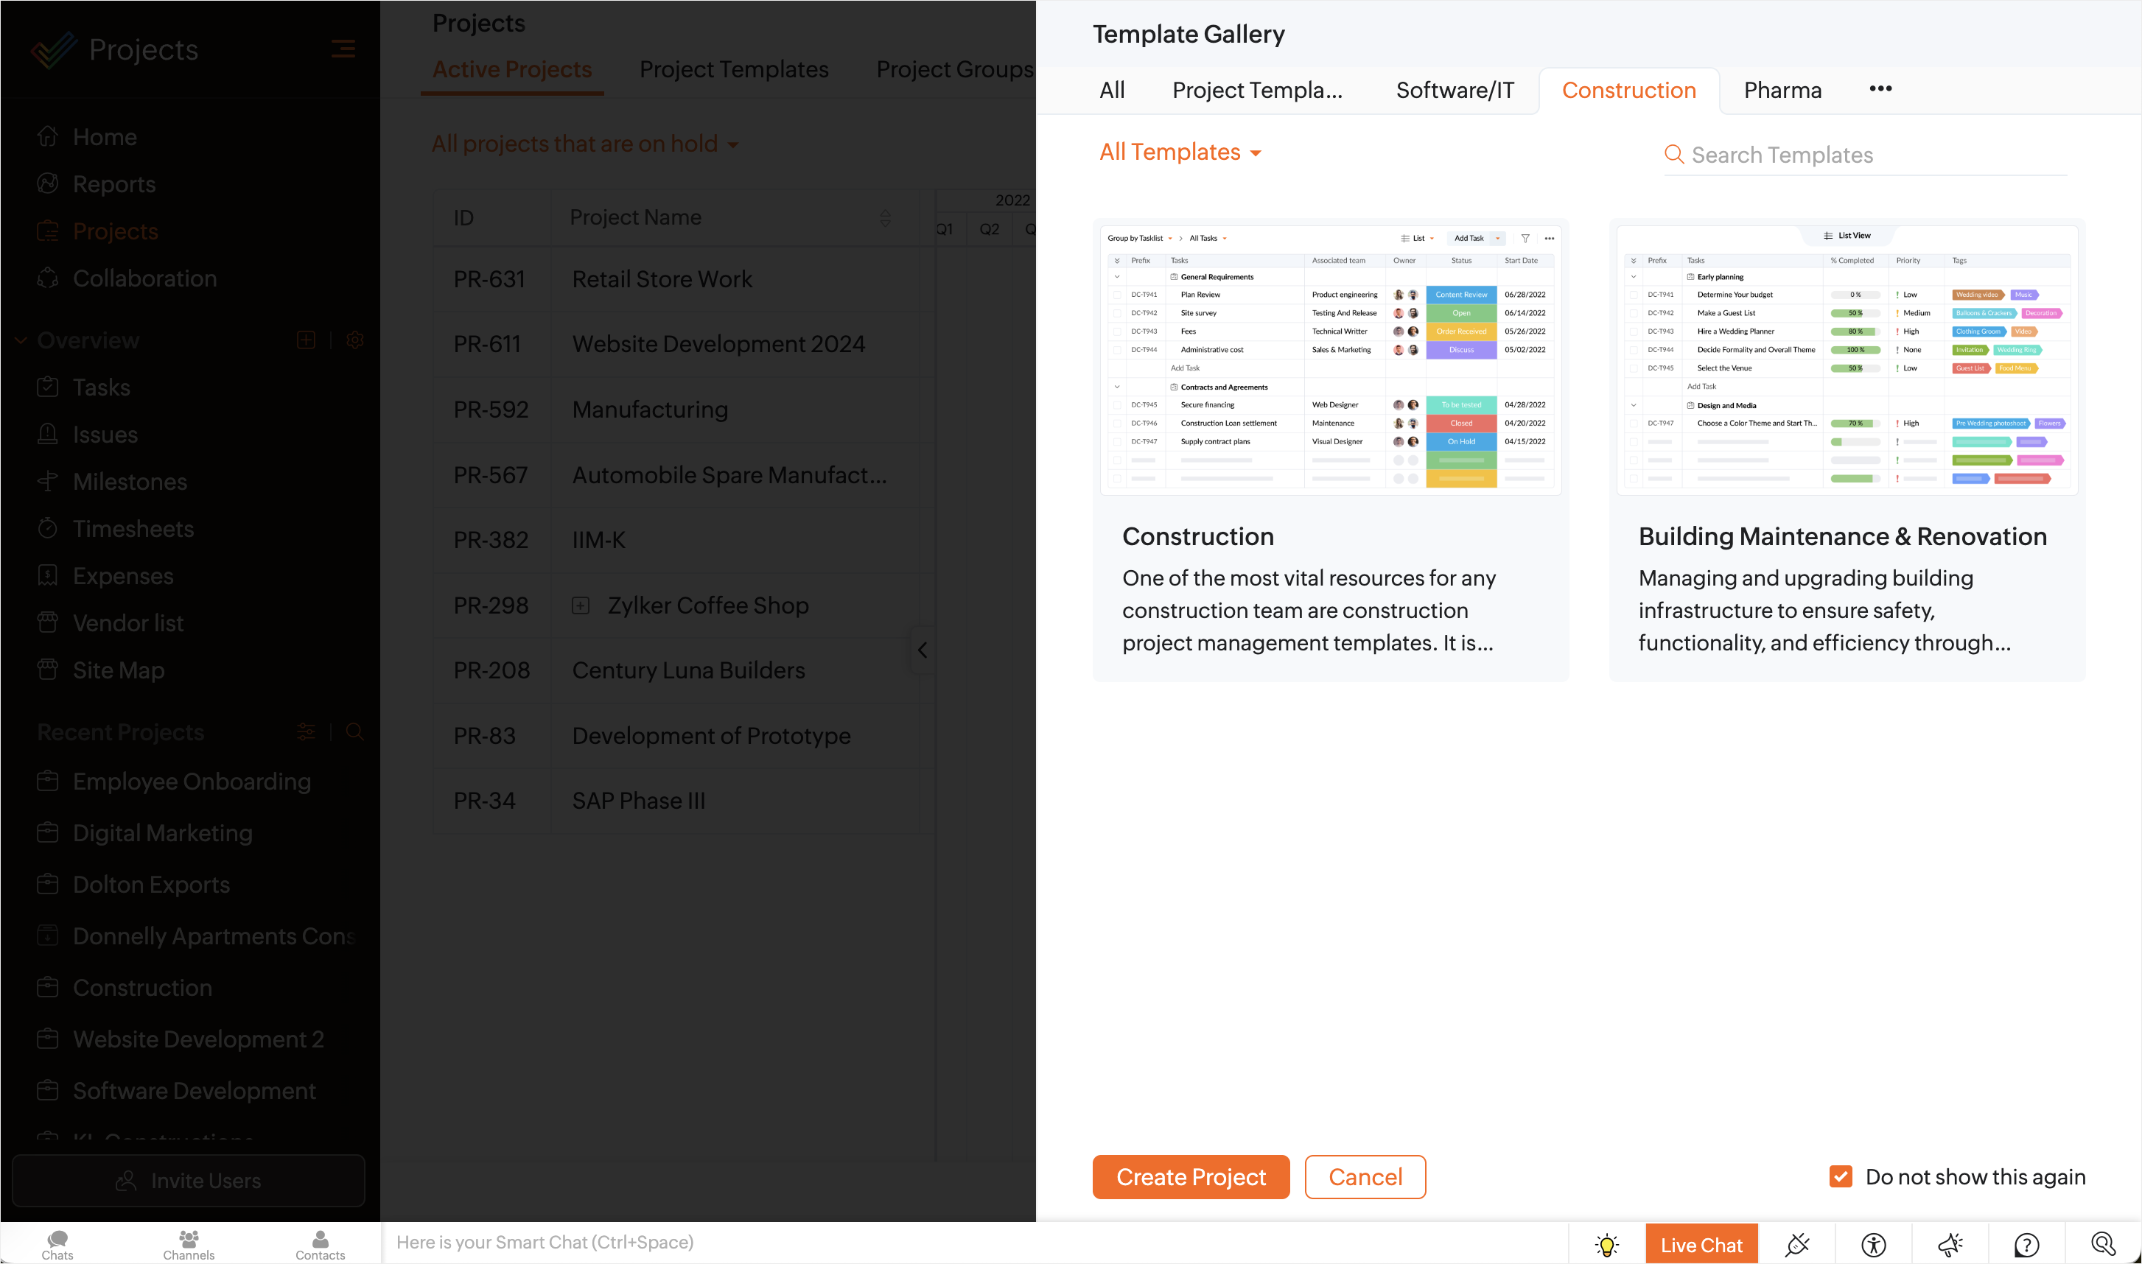Expand the All Templates dropdown

tap(1179, 152)
